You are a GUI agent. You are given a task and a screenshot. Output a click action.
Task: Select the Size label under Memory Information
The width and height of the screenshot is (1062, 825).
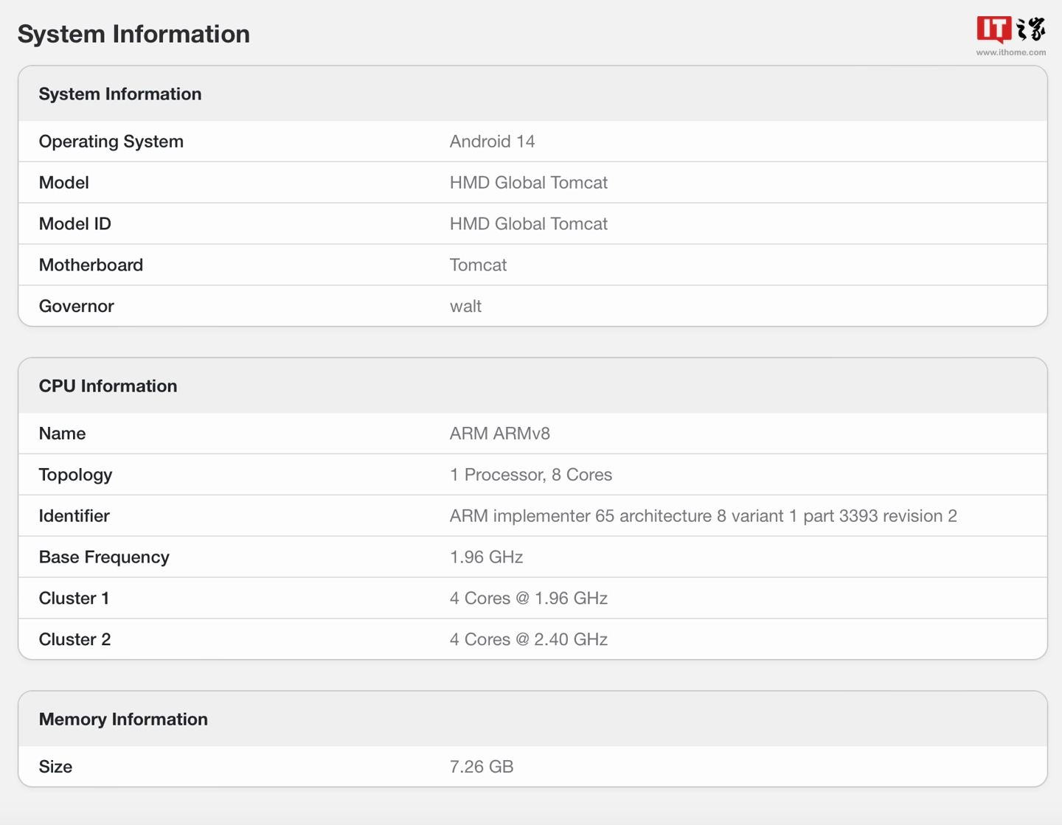pos(55,767)
